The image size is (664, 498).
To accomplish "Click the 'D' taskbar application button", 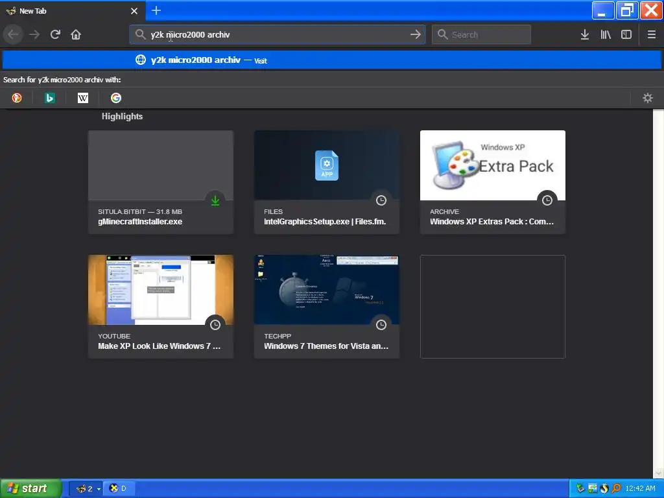I will click(118, 489).
